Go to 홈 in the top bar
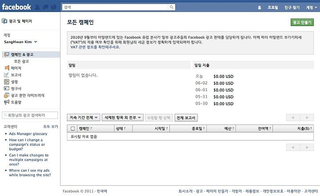This screenshot has height=196, width=320. (260, 8)
